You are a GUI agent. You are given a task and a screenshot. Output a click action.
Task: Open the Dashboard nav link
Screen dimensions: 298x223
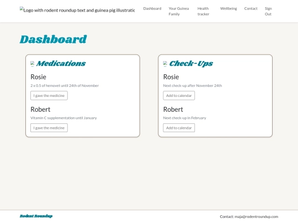coord(152,8)
